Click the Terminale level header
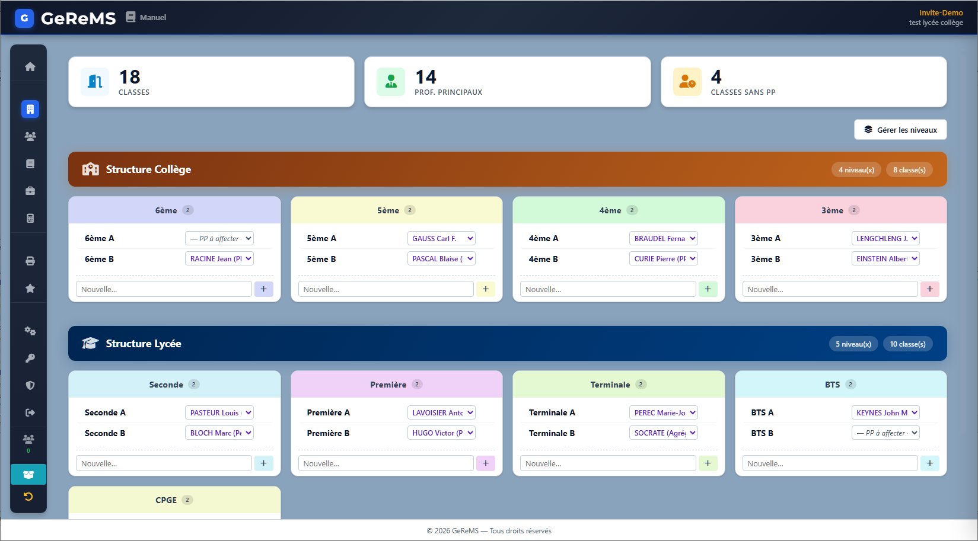The image size is (978, 541). pyautogui.click(x=619, y=385)
